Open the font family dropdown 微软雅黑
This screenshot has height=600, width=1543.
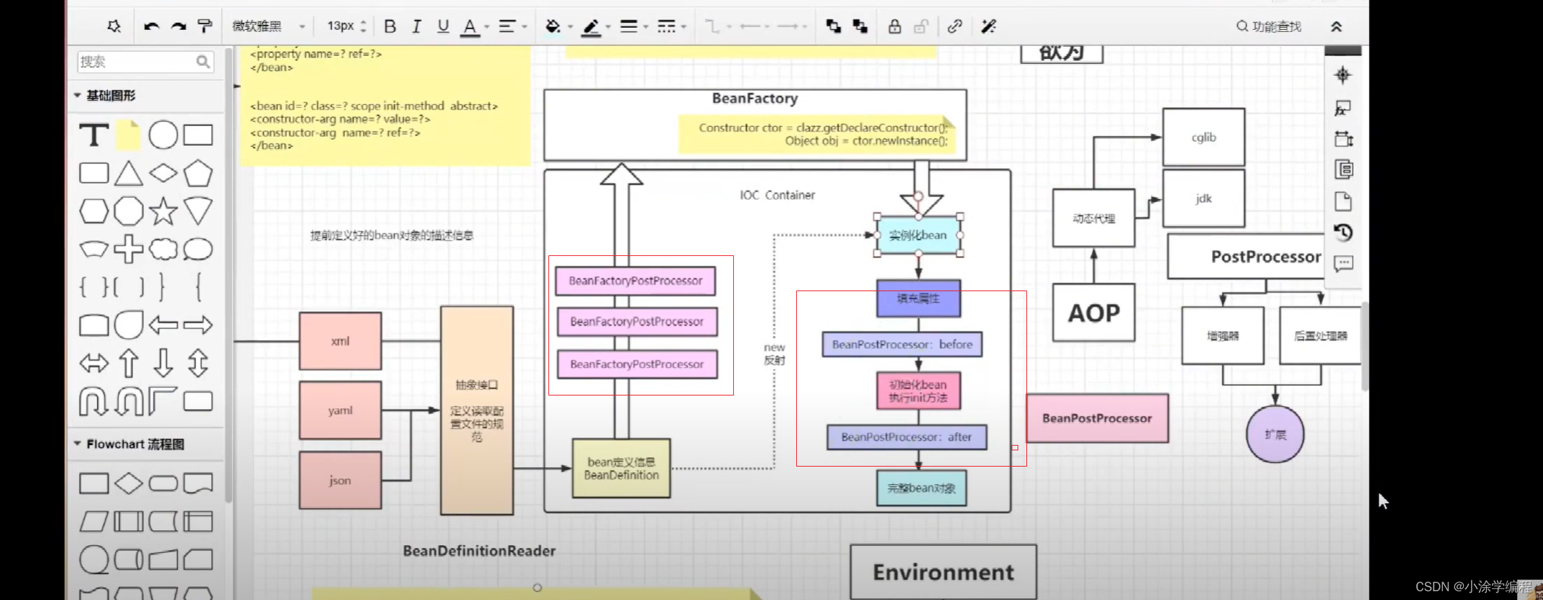[x=269, y=26]
